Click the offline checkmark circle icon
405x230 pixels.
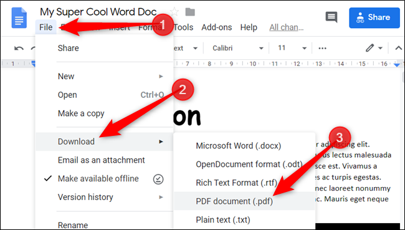click(x=158, y=179)
